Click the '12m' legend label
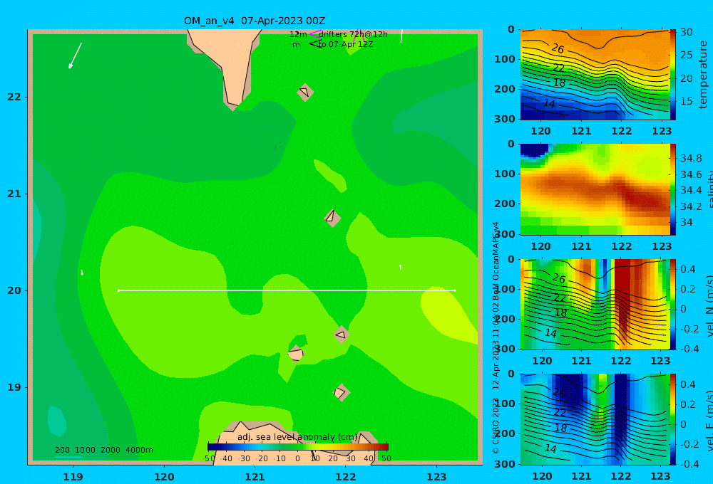This screenshot has width=713, height=484. click(298, 34)
